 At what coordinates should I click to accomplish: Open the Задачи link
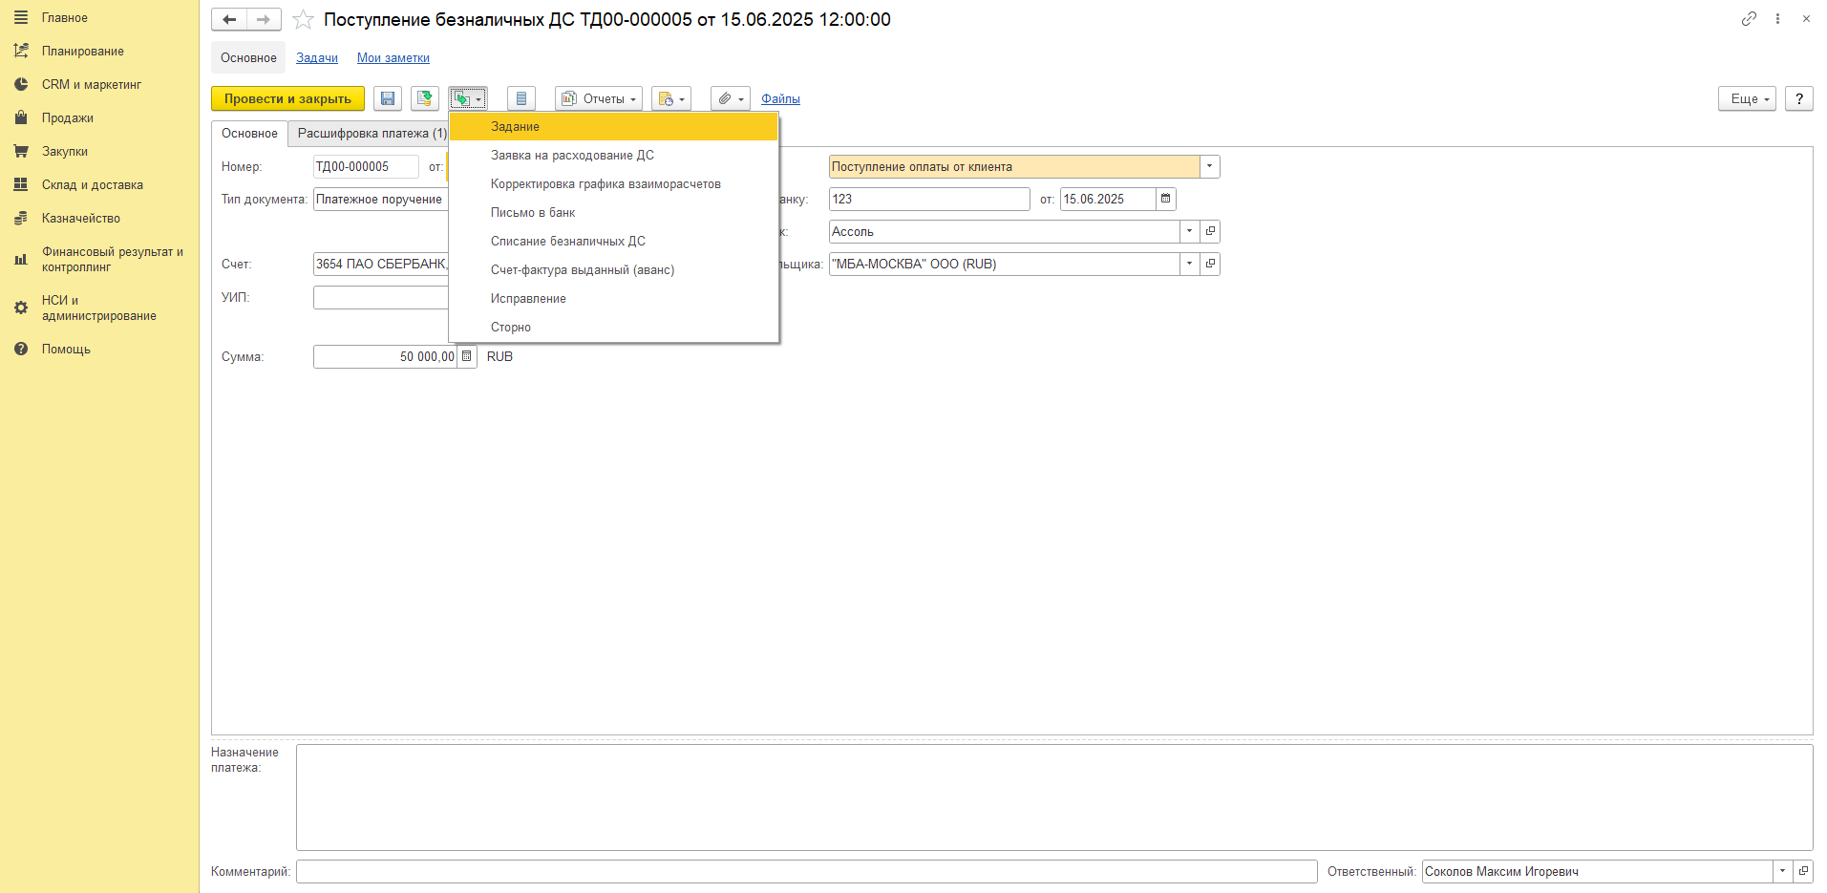pos(317,57)
